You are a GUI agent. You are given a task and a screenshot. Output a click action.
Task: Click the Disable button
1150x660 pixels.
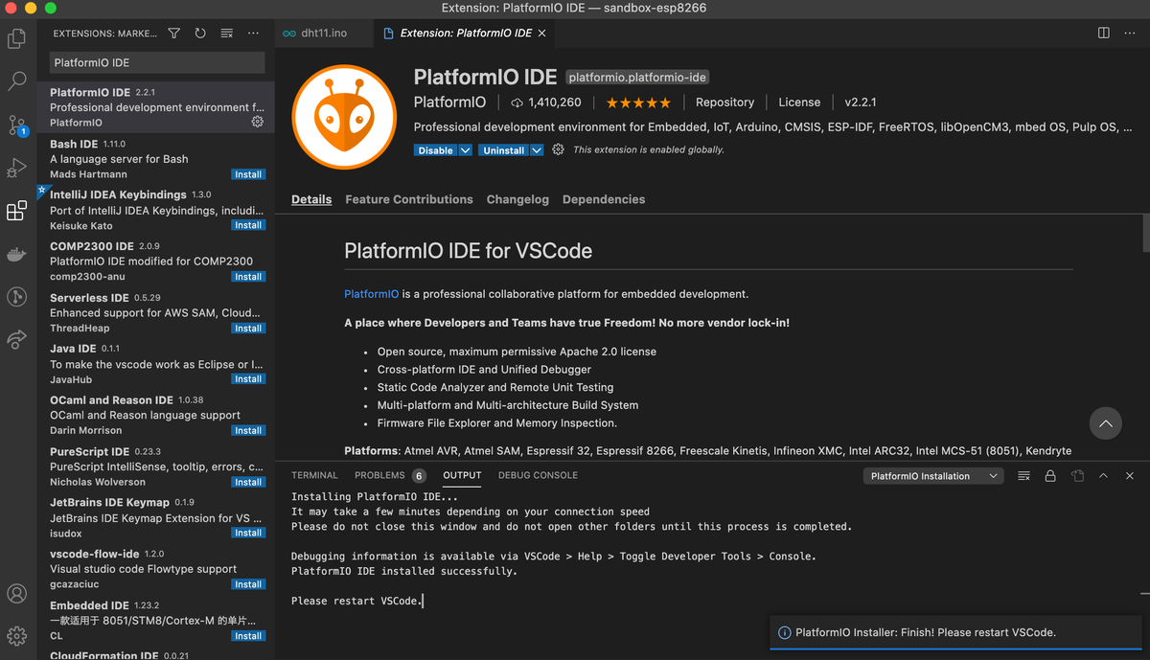point(436,150)
